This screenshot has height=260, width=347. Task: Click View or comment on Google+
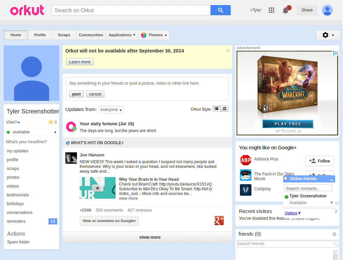coord(109,221)
